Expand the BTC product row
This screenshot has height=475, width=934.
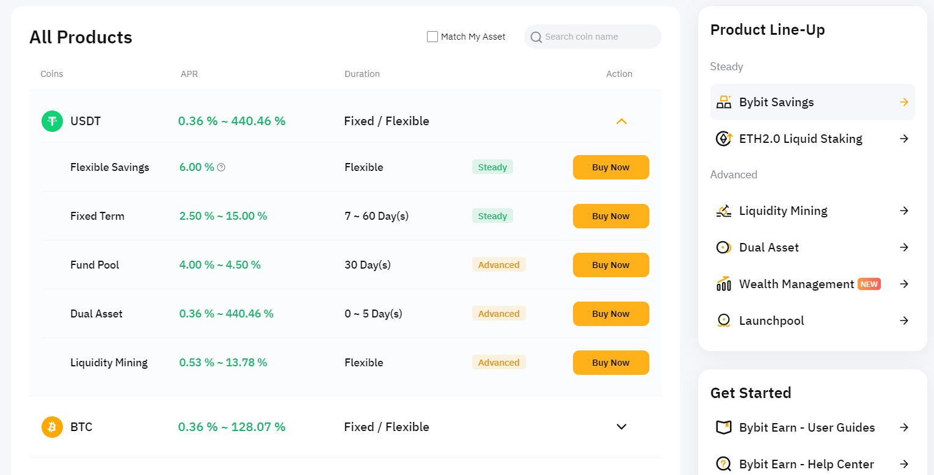pyautogui.click(x=621, y=427)
